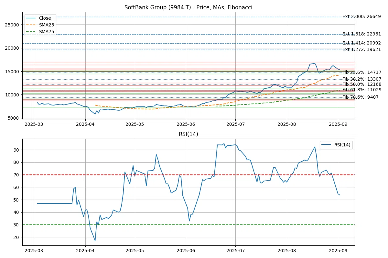Click the 2025-09 x-axis label on price chart
The image size is (388, 258).
[338, 124]
